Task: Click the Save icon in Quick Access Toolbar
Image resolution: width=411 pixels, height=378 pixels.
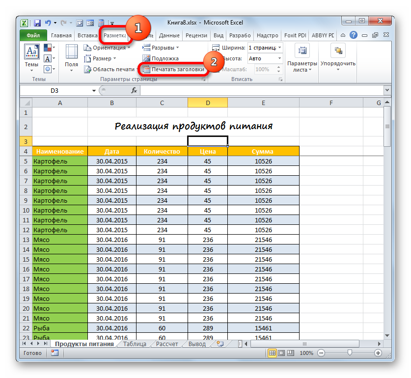Action: point(37,23)
